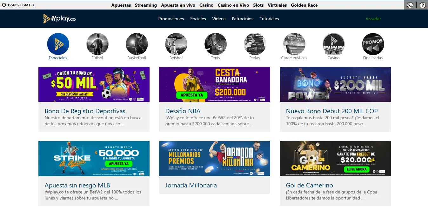Open Desafio NBA promotion title
This screenshot has width=428, height=209.
coord(183,111)
